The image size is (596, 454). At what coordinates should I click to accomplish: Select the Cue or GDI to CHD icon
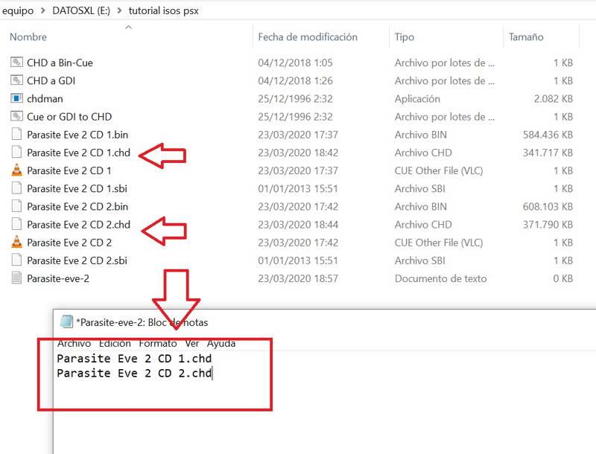[17, 116]
